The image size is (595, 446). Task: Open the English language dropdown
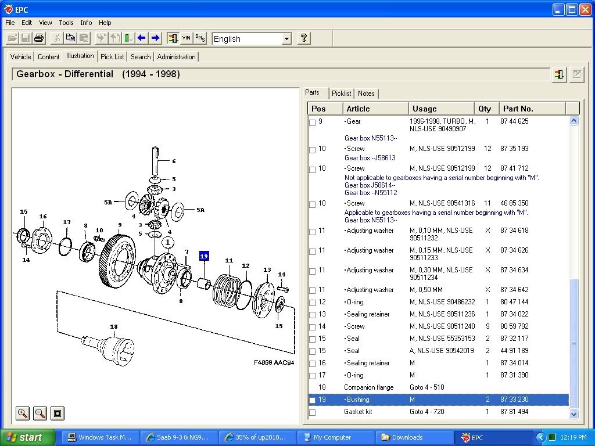[x=286, y=39]
